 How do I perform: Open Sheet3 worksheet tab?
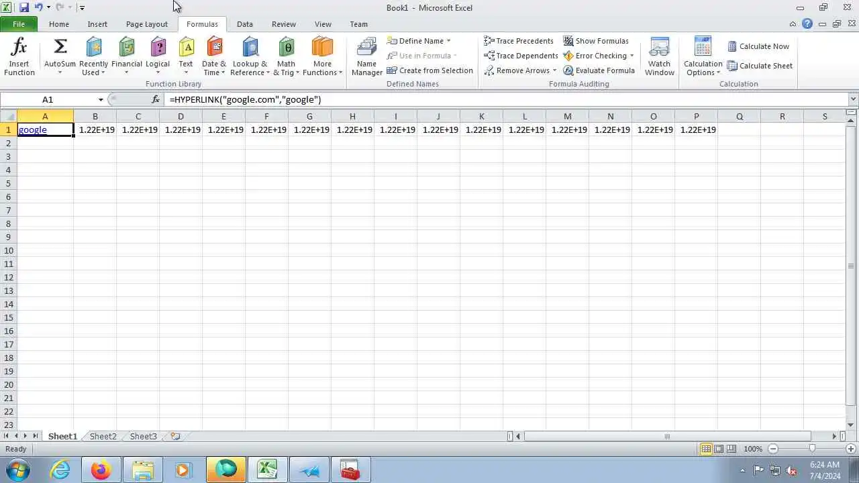(x=143, y=436)
